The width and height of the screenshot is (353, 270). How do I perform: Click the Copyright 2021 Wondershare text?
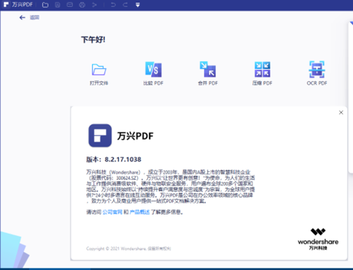point(129,248)
